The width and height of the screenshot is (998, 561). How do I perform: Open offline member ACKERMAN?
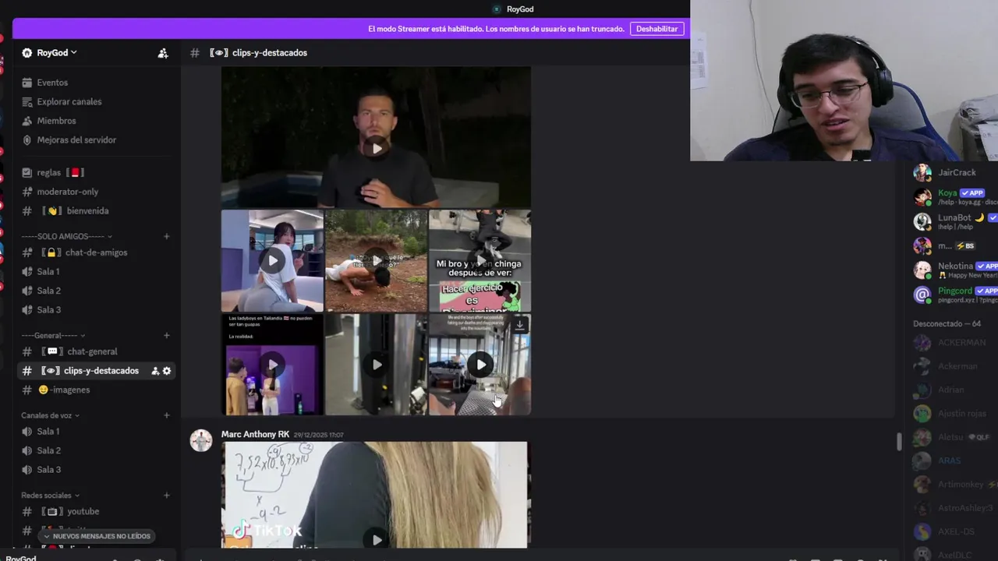(x=955, y=343)
